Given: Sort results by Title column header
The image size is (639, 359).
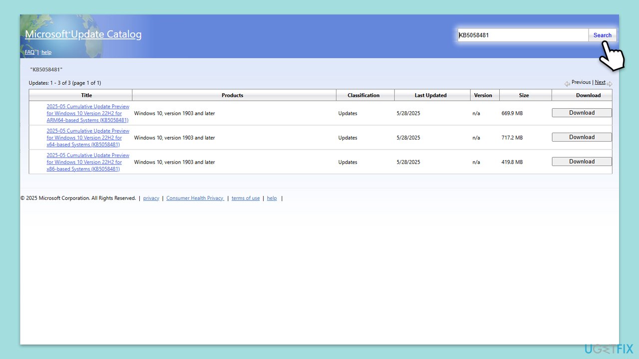Looking at the screenshot, I should (86, 95).
